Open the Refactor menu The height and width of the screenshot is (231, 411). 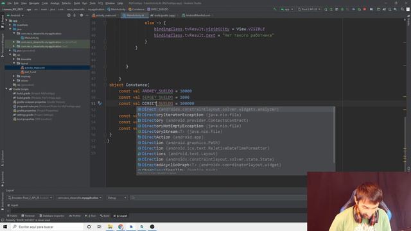tap(66, 3)
